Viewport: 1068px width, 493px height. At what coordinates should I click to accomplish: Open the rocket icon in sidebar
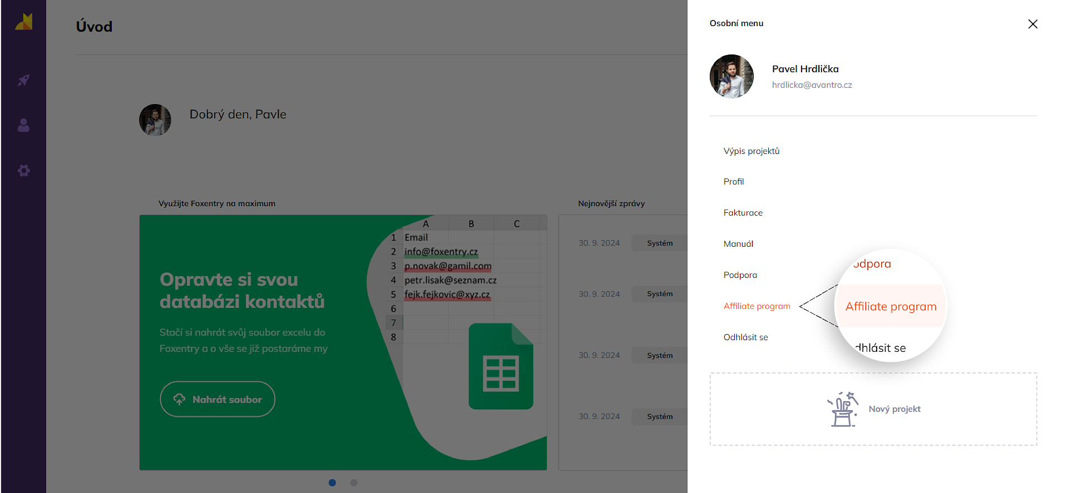pyautogui.click(x=23, y=80)
